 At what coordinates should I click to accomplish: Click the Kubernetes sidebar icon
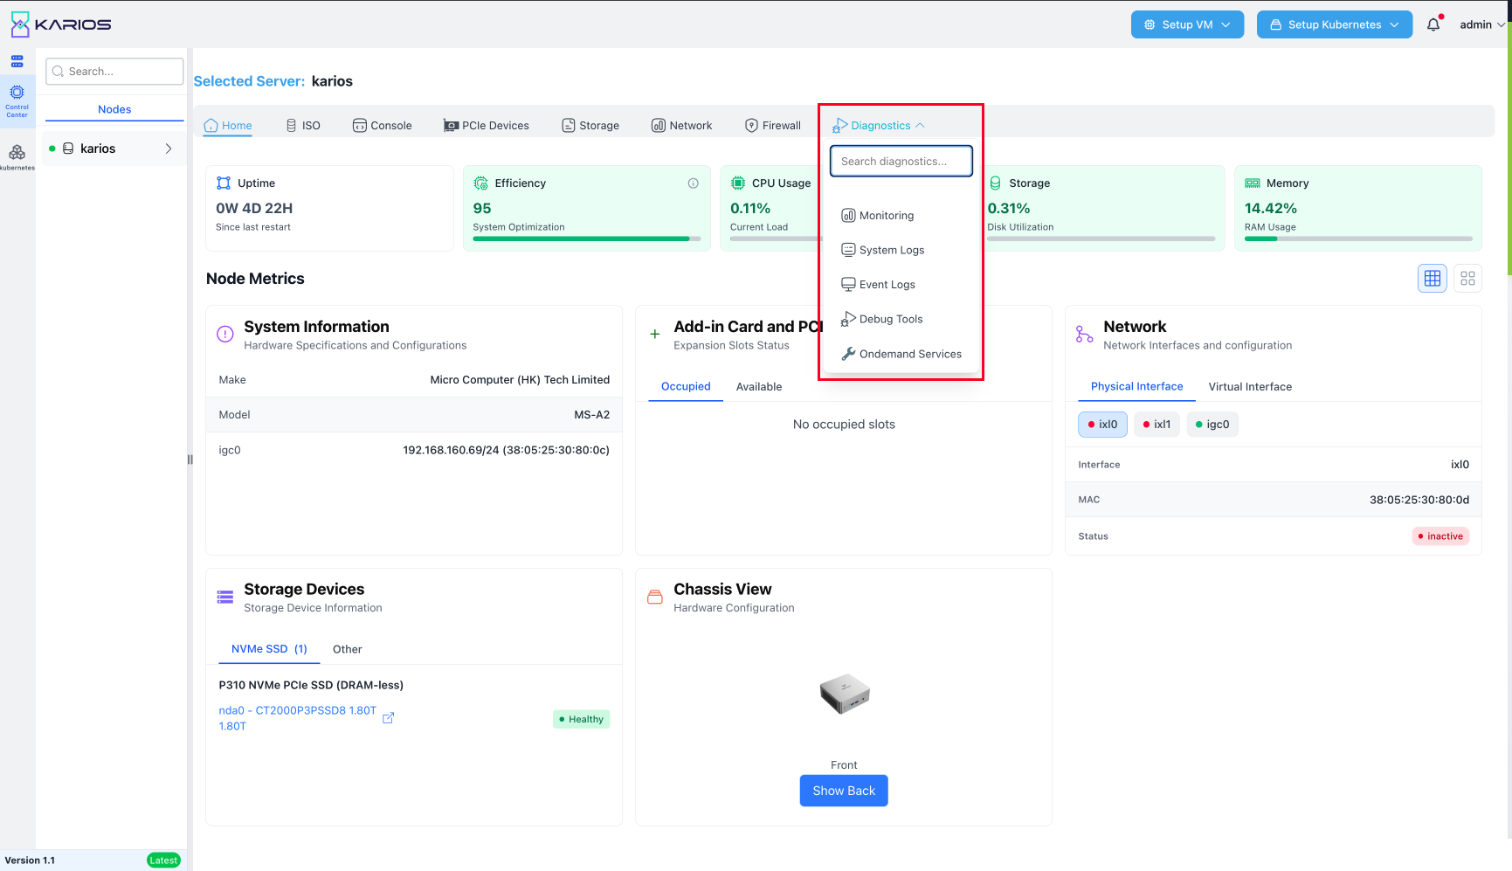click(17, 156)
